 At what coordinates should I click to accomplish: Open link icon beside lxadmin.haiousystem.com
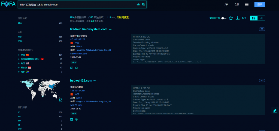click(x=110, y=29)
